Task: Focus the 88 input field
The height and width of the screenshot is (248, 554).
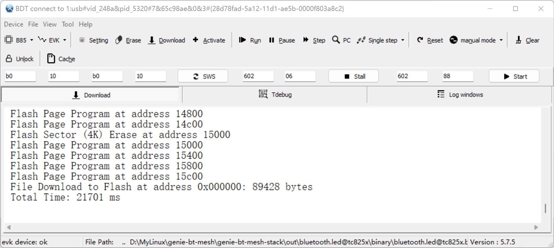Action: 458,76
